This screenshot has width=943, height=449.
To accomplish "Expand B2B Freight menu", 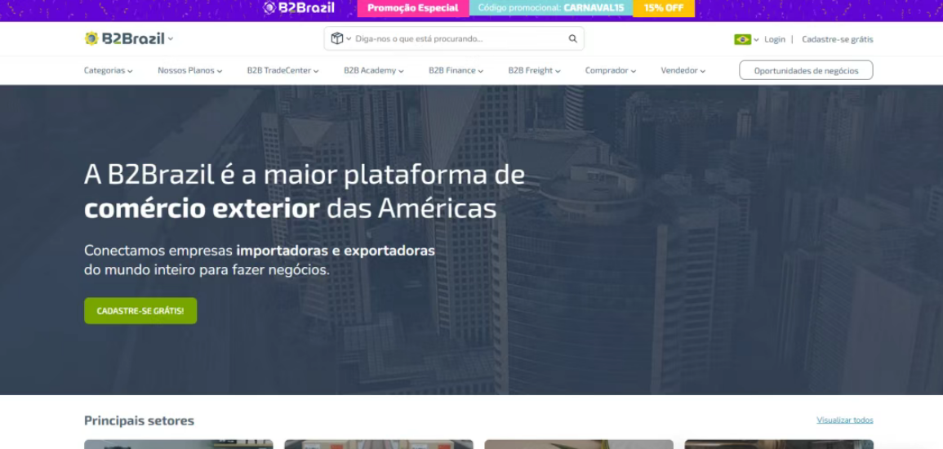I will [534, 71].
